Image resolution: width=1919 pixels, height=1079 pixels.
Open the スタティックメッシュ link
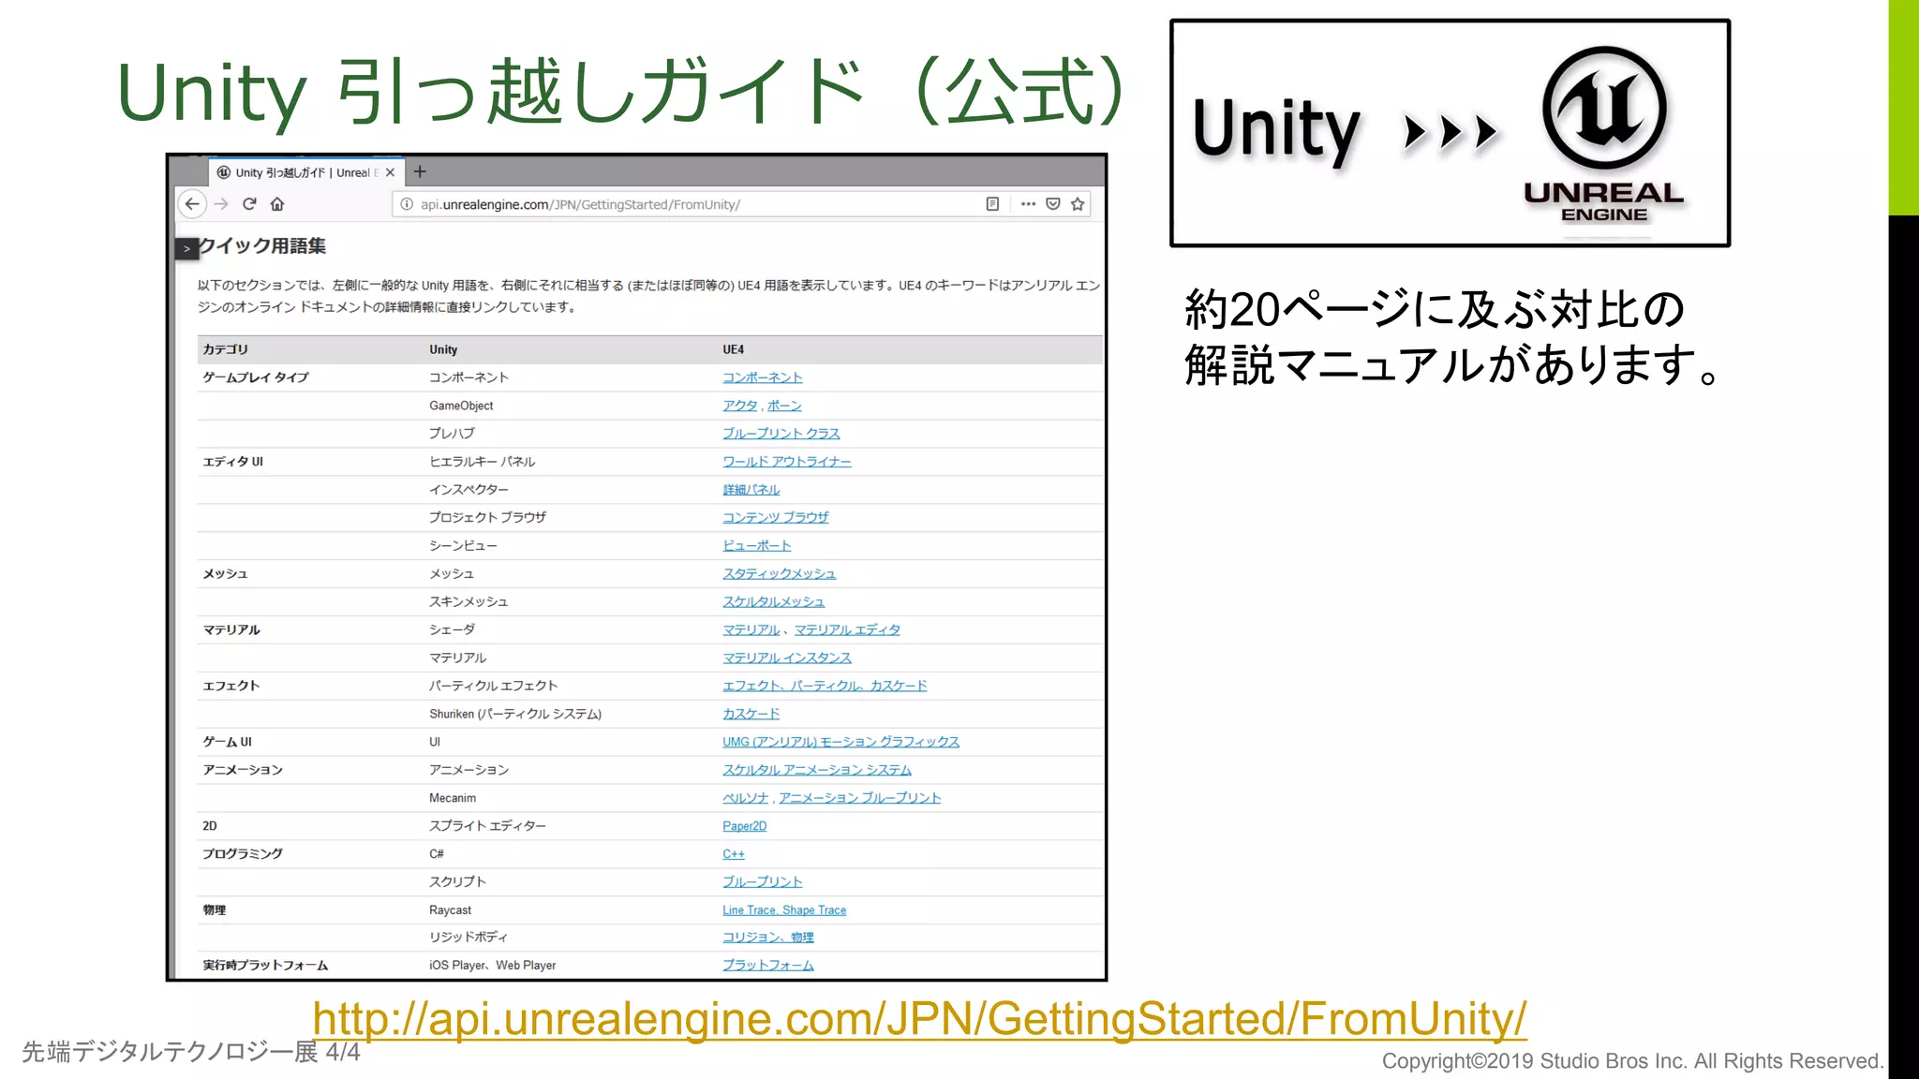coord(779,573)
